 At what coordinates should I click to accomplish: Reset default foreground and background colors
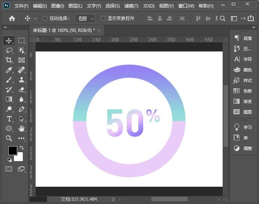click(x=10, y=160)
